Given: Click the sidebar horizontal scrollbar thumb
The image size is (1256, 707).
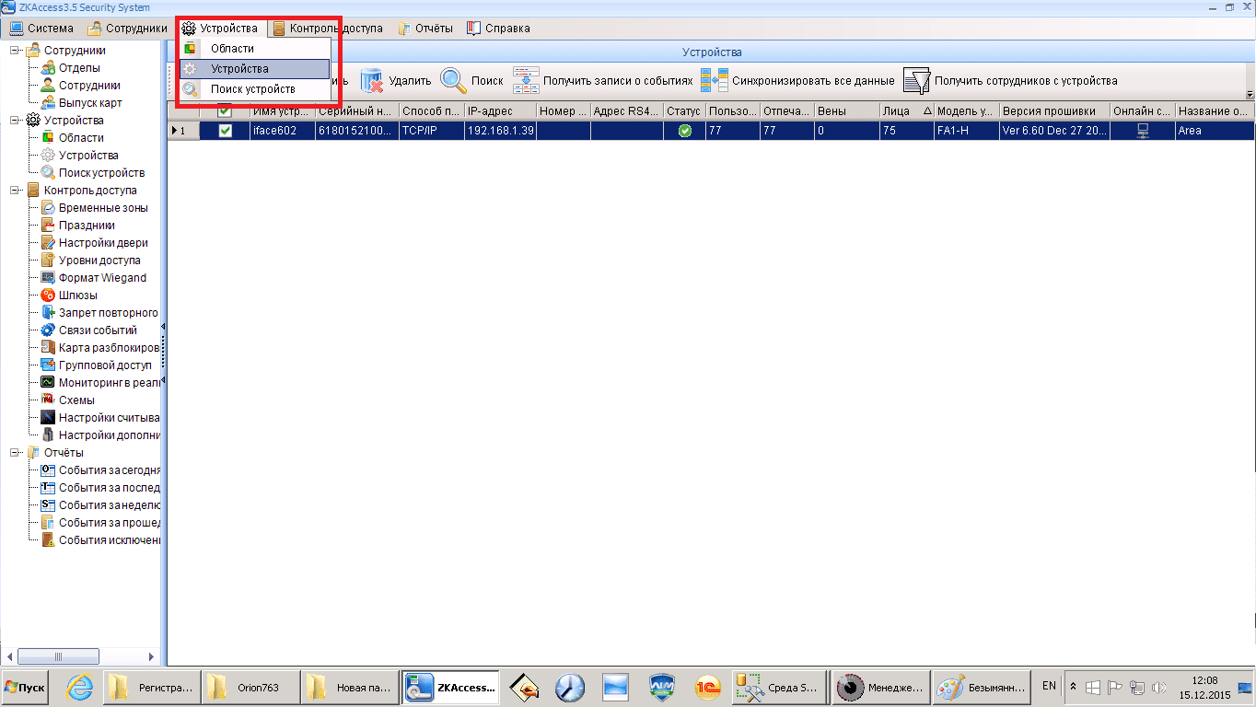Looking at the screenshot, I should (58, 656).
